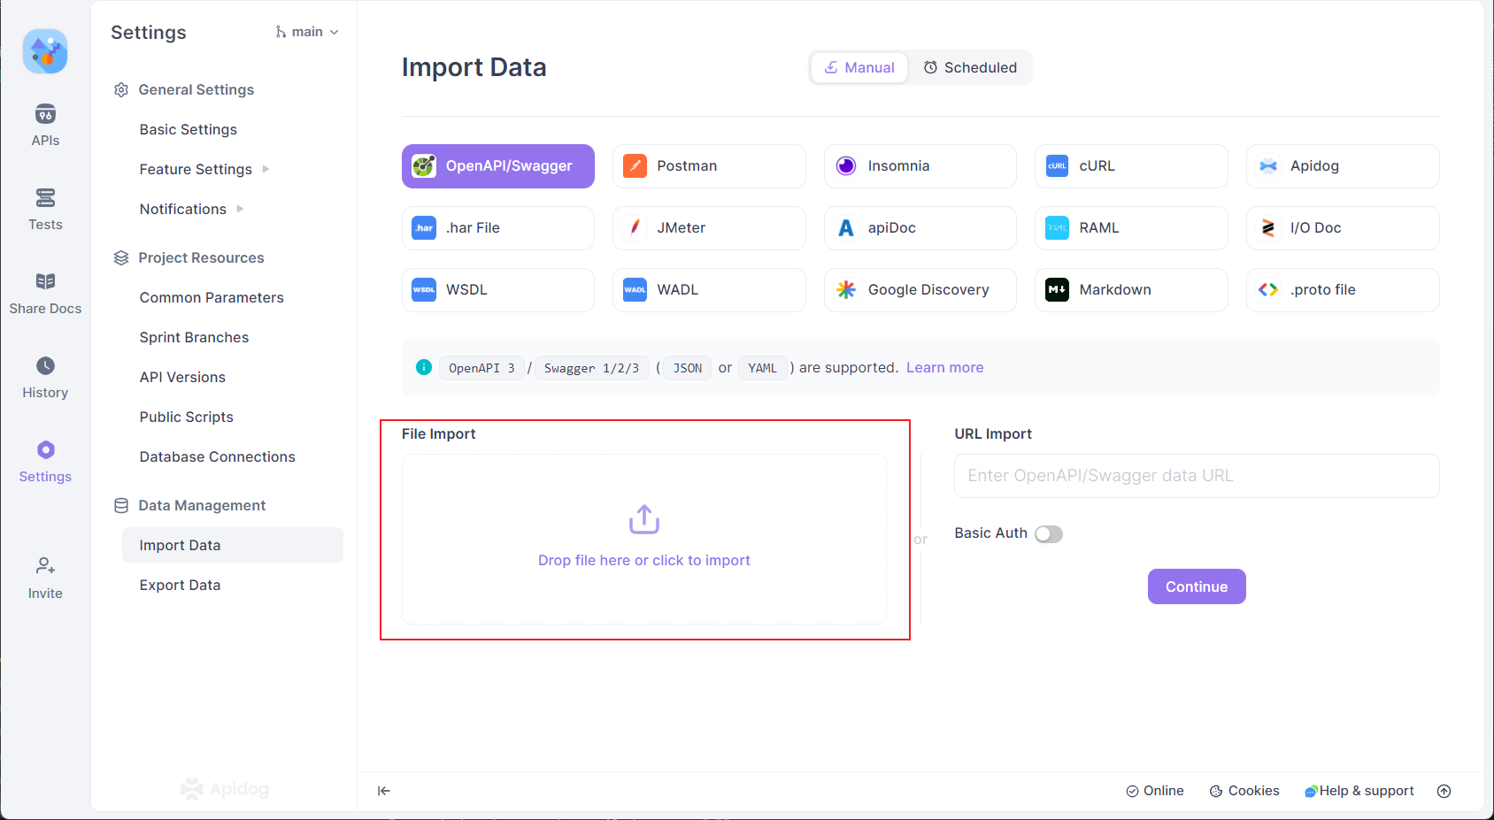Select Postman import format
Viewport: 1494px width, 820px height.
(x=708, y=166)
